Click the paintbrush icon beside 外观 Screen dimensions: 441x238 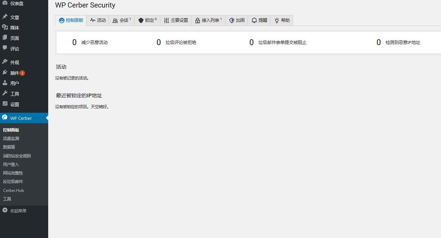[5, 62]
